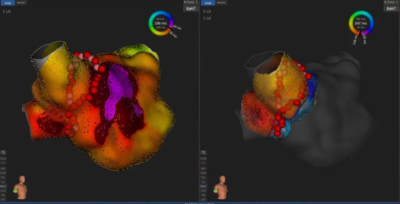Click the torso orientation figure in right panel
This screenshot has height=204, width=400.
pos(222,187)
